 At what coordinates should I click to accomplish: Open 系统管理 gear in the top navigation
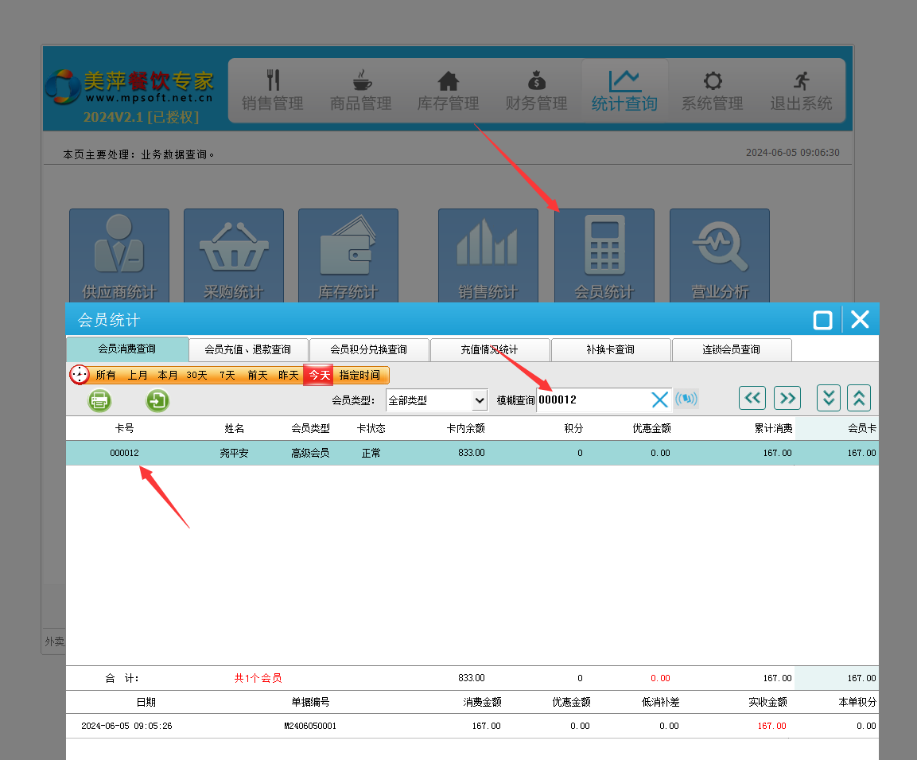click(x=712, y=91)
